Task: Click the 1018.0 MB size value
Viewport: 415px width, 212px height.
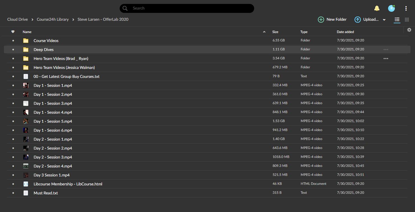Action: tap(281, 157)
